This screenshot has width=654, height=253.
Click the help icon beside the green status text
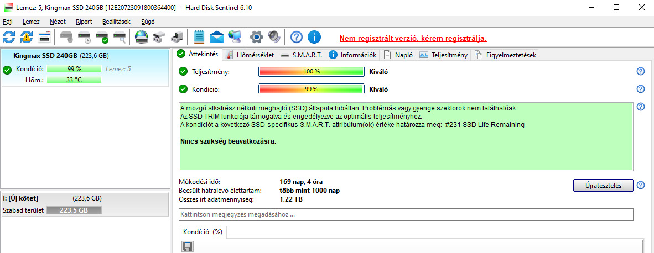tap(641, 107)
